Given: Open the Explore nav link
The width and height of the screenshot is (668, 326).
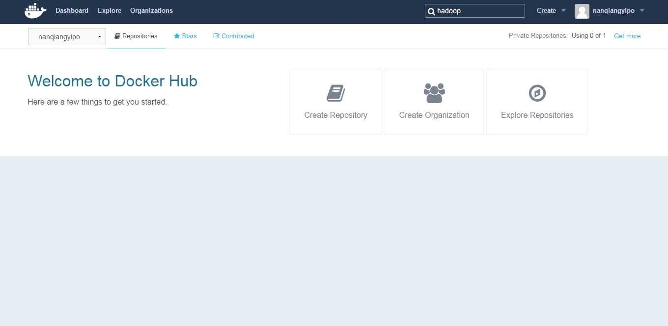Looking at the screenshot, I should pyautogui.click(x=110, y=10).
